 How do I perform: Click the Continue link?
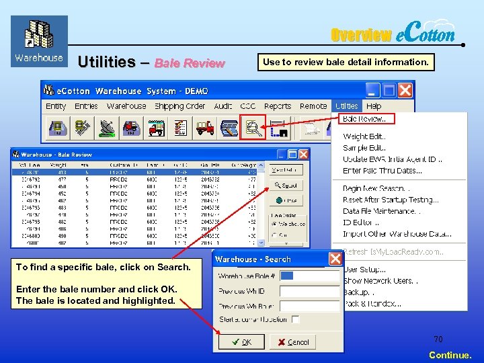click(450, 355)
